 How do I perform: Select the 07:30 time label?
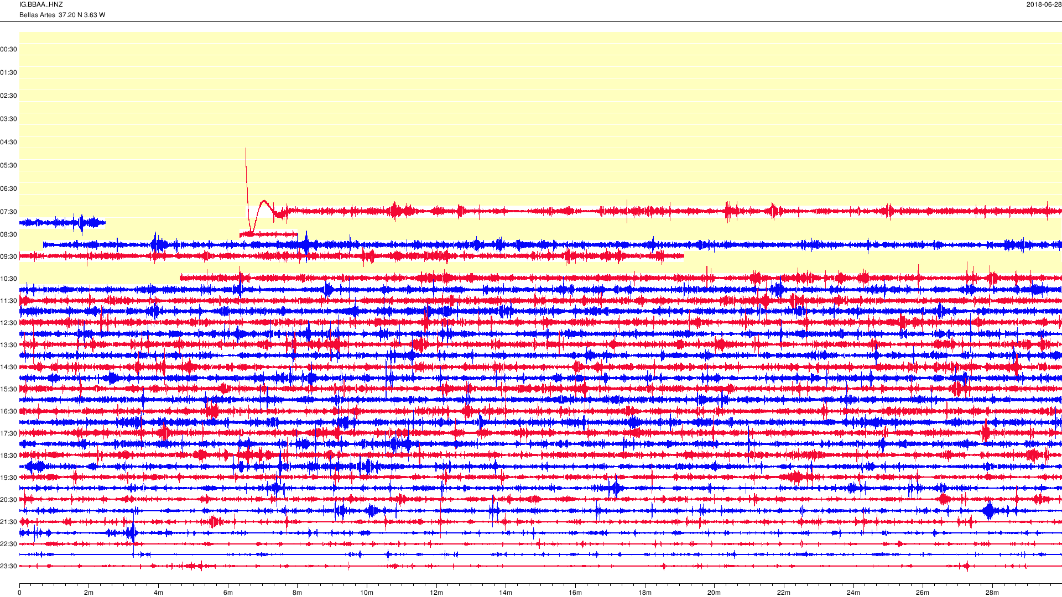click(x=8, y=212)
